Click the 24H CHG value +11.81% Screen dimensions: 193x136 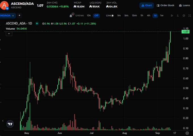[64, 7]
